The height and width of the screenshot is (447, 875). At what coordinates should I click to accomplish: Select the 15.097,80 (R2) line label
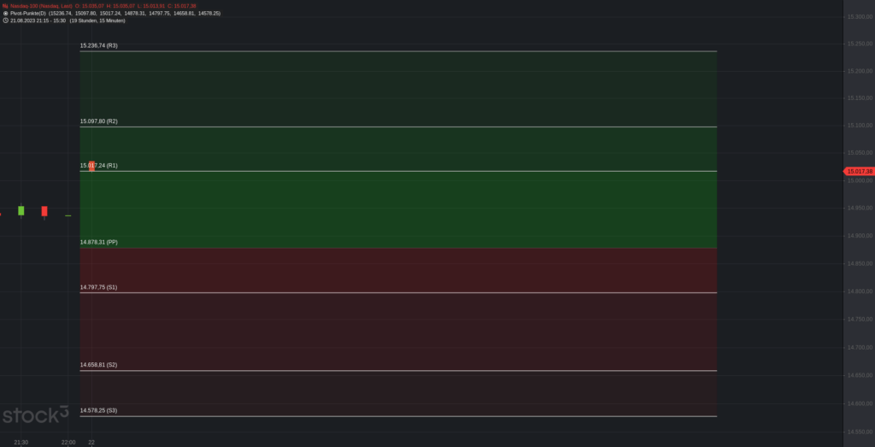[99, 121]
